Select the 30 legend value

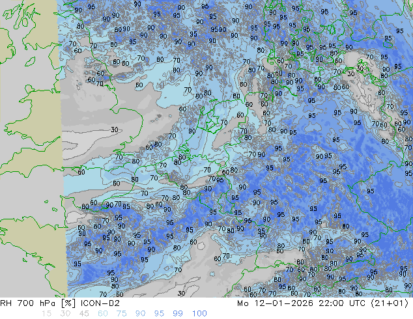click(x=64, y=314)
